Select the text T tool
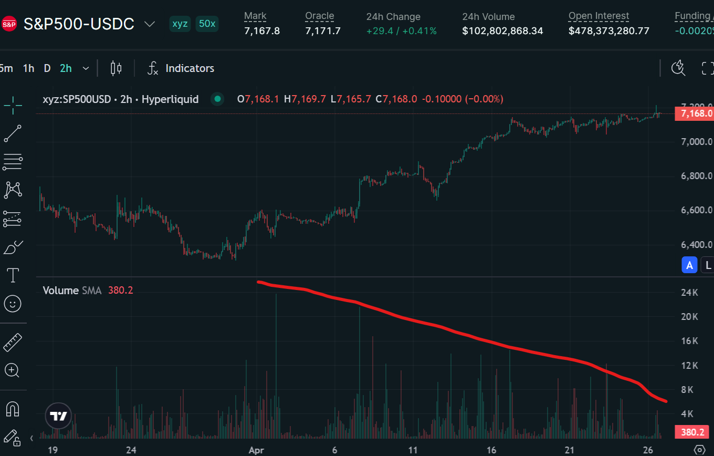This screenshot has height=456, width=714. [x=13, y=275]
